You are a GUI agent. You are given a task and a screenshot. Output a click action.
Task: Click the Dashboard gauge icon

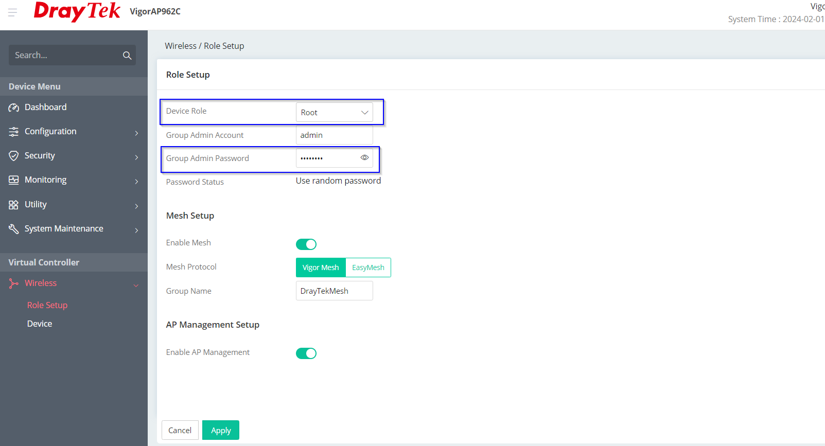click(x=14, y=108)
